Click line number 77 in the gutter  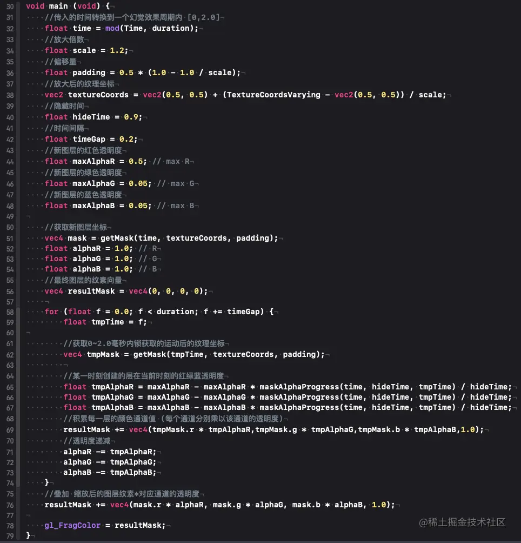coord(10,515)
